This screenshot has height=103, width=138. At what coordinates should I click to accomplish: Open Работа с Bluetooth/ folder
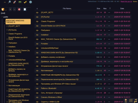(x=49, y=88)
